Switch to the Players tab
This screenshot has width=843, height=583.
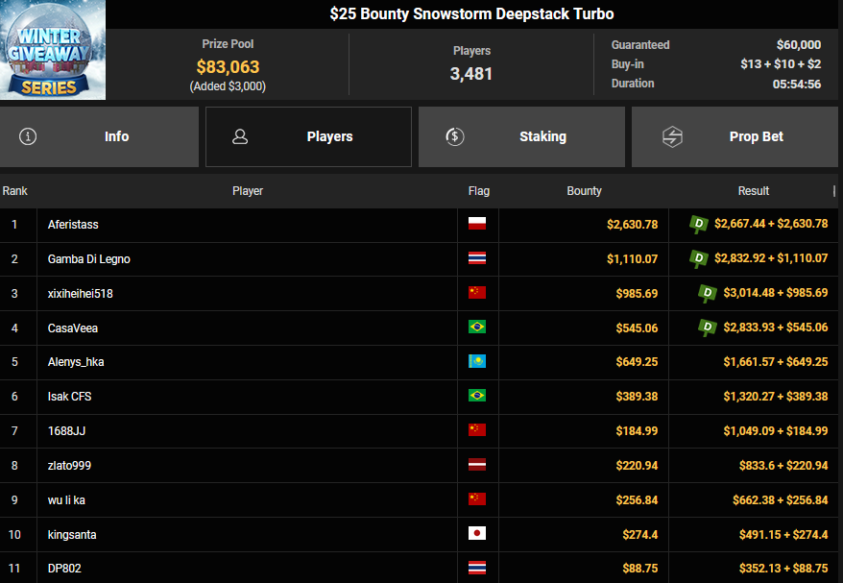308,136
